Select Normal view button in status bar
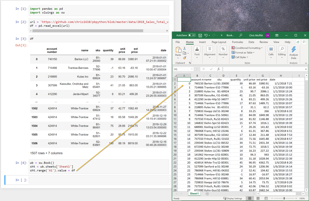The width and height of the screenshot is (309, 201). 250,198
